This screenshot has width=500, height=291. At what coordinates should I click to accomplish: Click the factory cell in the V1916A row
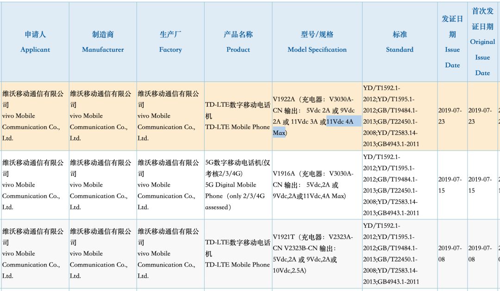pos(170,185)
